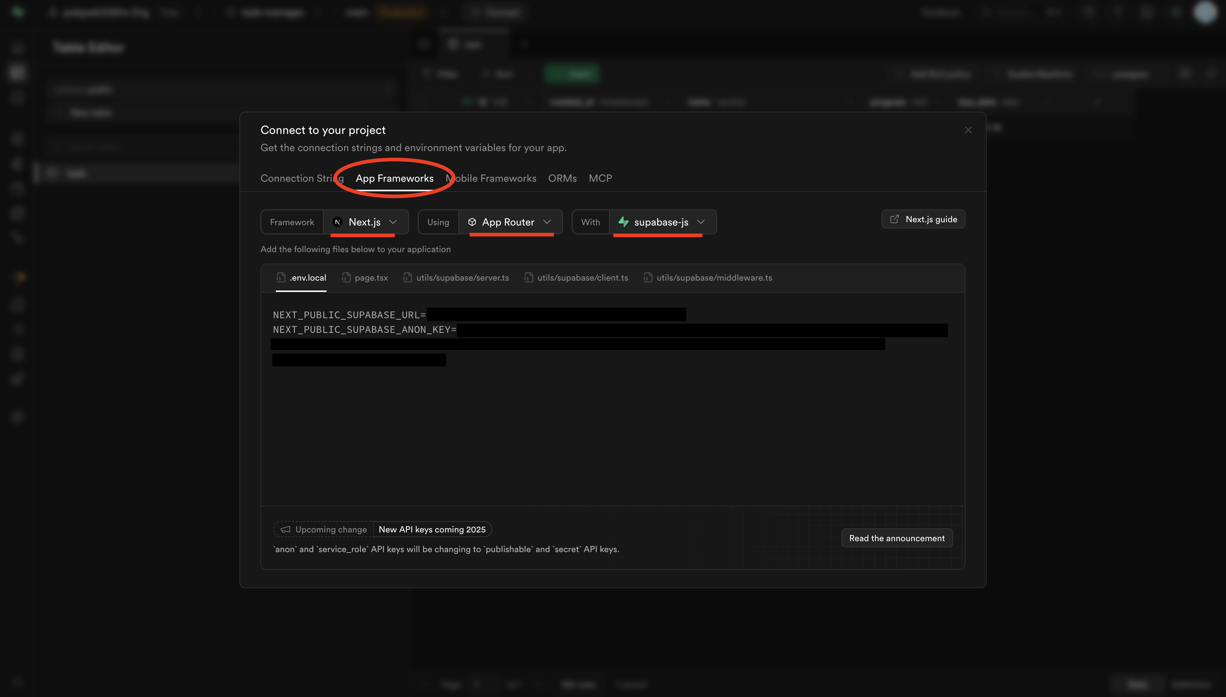Click the utils/supabase/middleware.ts file icon
Viewport: 1226px width, 697px height.
click(x=647, y=278)
